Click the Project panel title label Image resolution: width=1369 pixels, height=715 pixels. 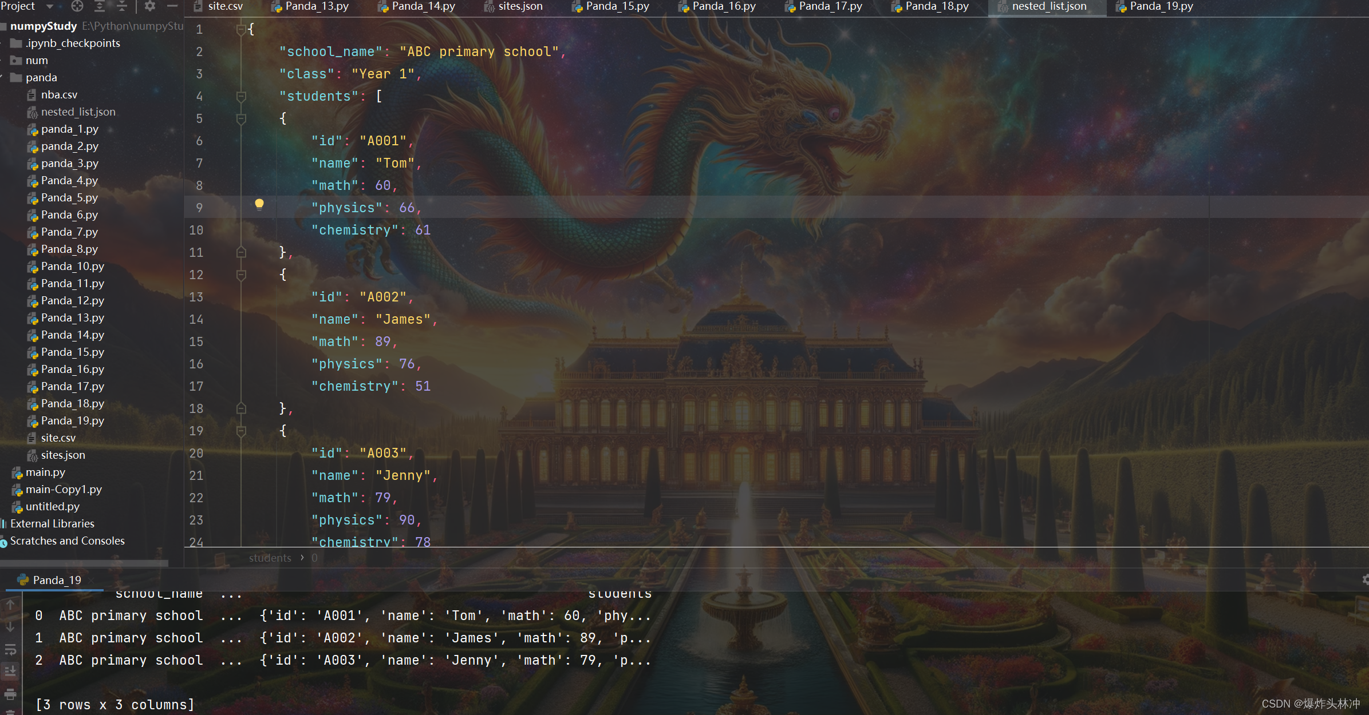[x=18, y=6]
